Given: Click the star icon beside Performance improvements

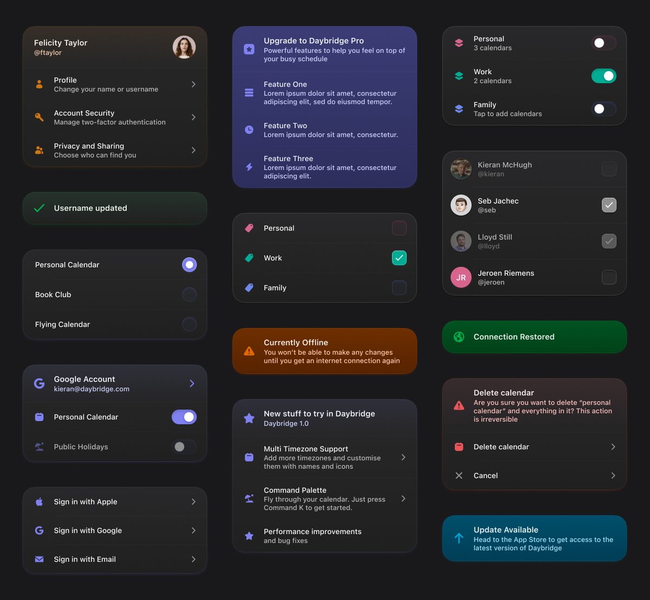Looking at the screenshot, I should coord(249,536).
